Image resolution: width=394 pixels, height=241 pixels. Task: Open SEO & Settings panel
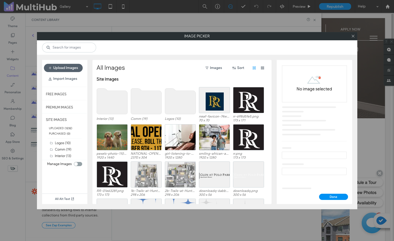[13, 154]
